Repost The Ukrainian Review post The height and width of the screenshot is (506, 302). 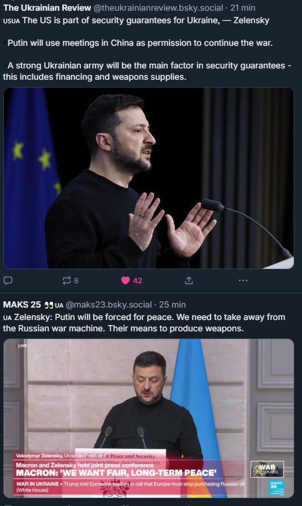click(x=67, y=280)
